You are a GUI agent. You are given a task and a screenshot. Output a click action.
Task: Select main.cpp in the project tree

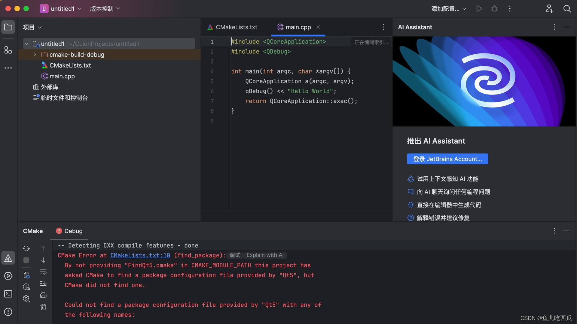[62, 76]
